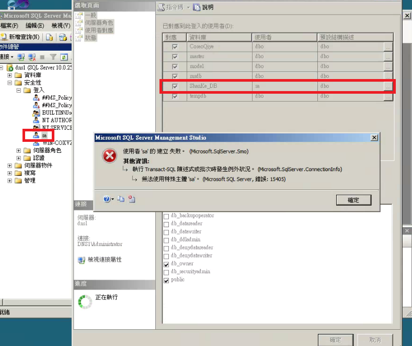The height and width of the screenshot is (346, 412).
Task: Copy error message text icon
Action: pyautogui.click(x=121, y=199)
